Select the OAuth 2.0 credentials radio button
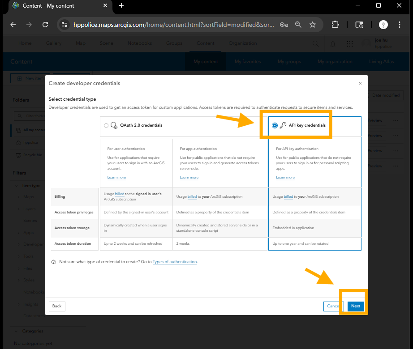This screenshot has height=349, width=413. tap(106, 125)
